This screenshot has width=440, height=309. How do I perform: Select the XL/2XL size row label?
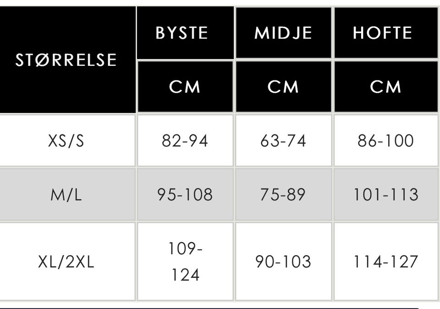coord(67,262)
